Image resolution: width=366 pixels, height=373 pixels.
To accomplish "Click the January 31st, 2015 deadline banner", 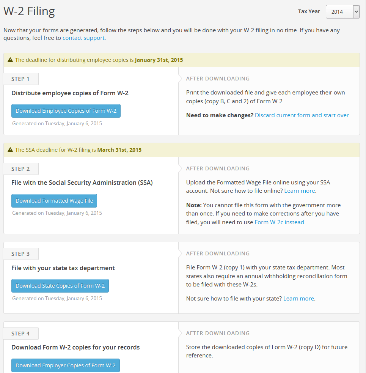I will point(182,60).
